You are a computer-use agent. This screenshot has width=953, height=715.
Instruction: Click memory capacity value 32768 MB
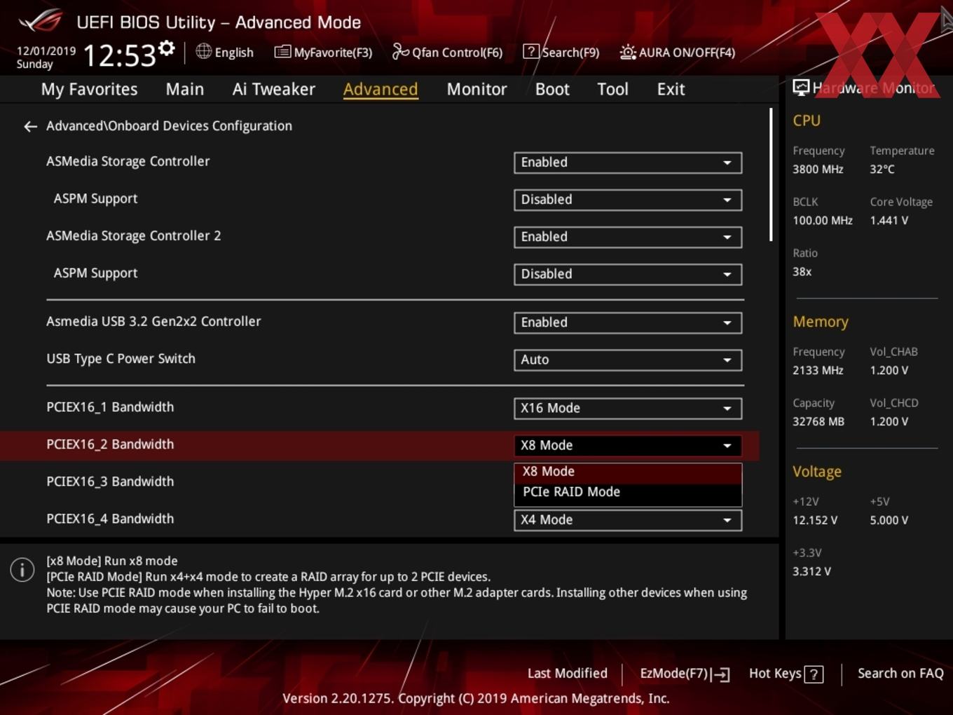pyautogui.click(x=818, y=422)
